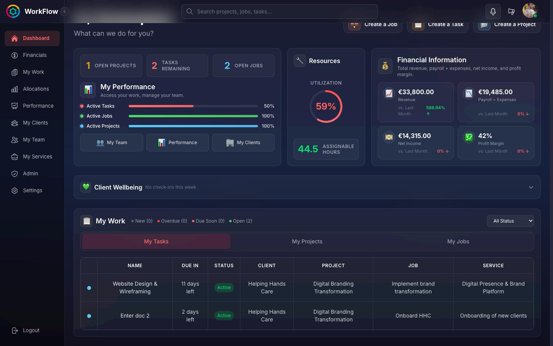This screenshot has height=346, width=553.
Task: Open the All Status dropdown
Action: [x=510, y=221]
